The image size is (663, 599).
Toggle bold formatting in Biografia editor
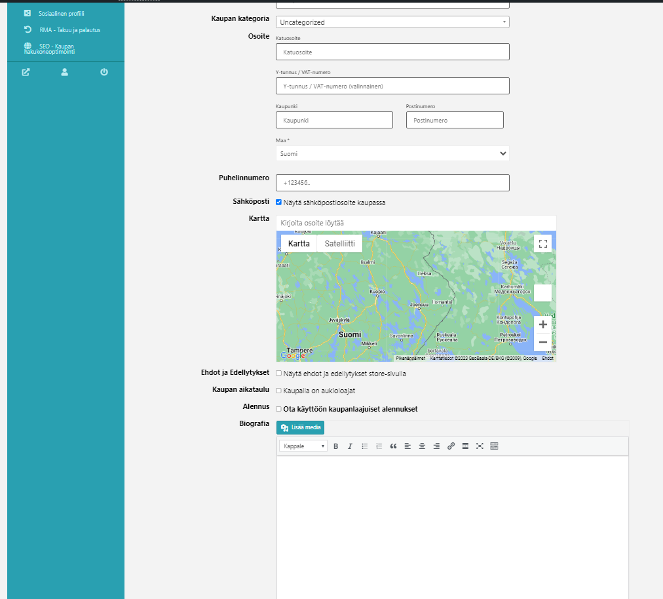point(335,446)
